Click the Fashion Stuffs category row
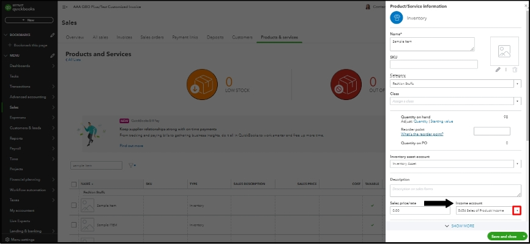The width and height of the screenshot is (530, 244). [94, 192]
